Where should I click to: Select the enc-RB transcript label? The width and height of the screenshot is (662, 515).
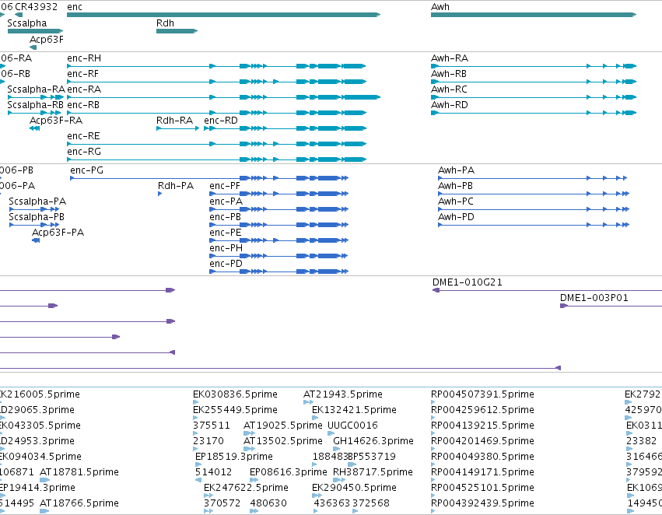click(83, 105)
